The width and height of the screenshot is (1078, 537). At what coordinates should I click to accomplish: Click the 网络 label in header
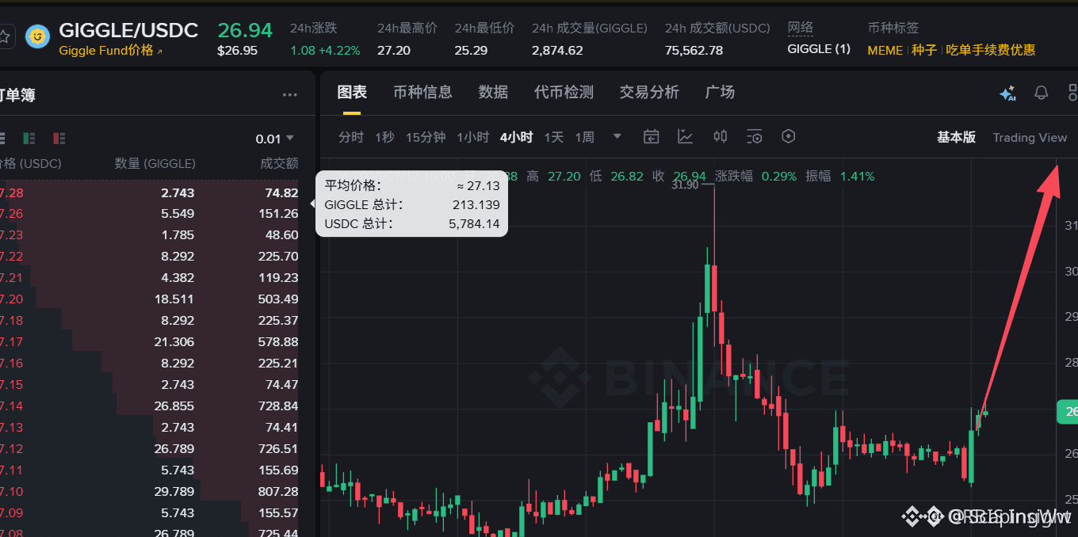point(801,28)
